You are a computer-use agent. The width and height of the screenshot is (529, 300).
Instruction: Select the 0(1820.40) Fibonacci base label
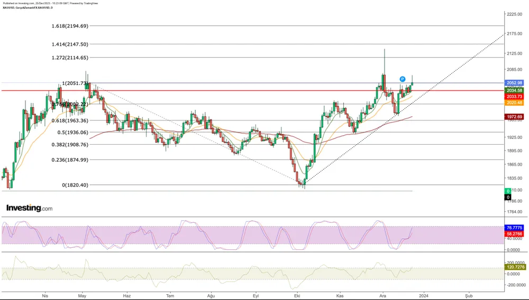[x=75, y=185]
